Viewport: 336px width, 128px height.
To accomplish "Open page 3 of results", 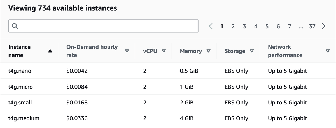I will pyautogui.click(x=244, y=26).
